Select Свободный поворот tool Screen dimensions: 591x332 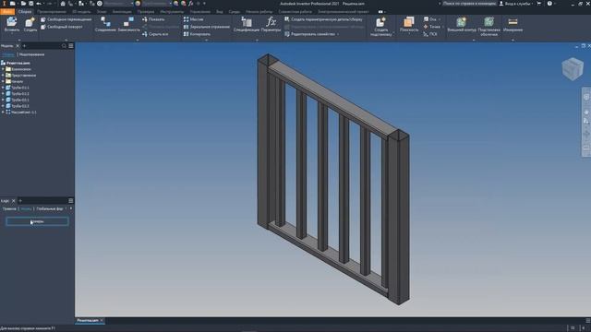[x=62, y=27]
